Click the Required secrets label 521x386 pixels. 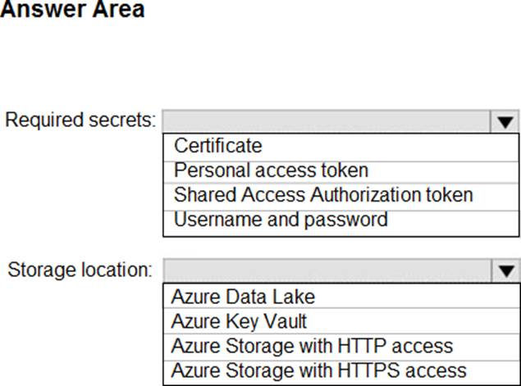pos(80,120)
